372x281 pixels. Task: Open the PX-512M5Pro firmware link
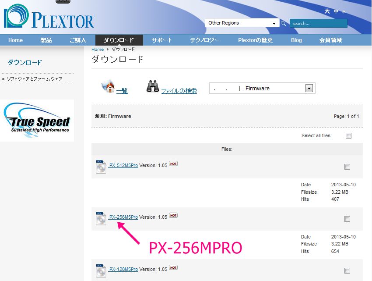tap(123, 165)
